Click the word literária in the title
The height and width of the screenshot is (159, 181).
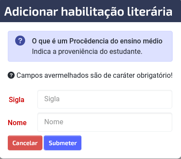point(150,11)
